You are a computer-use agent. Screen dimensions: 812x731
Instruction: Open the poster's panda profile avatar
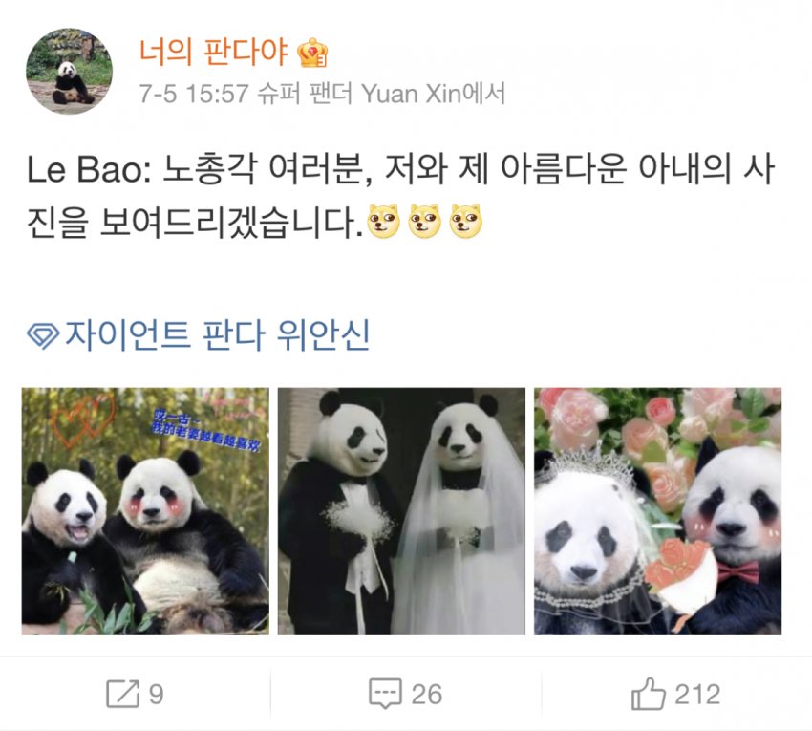69,72
